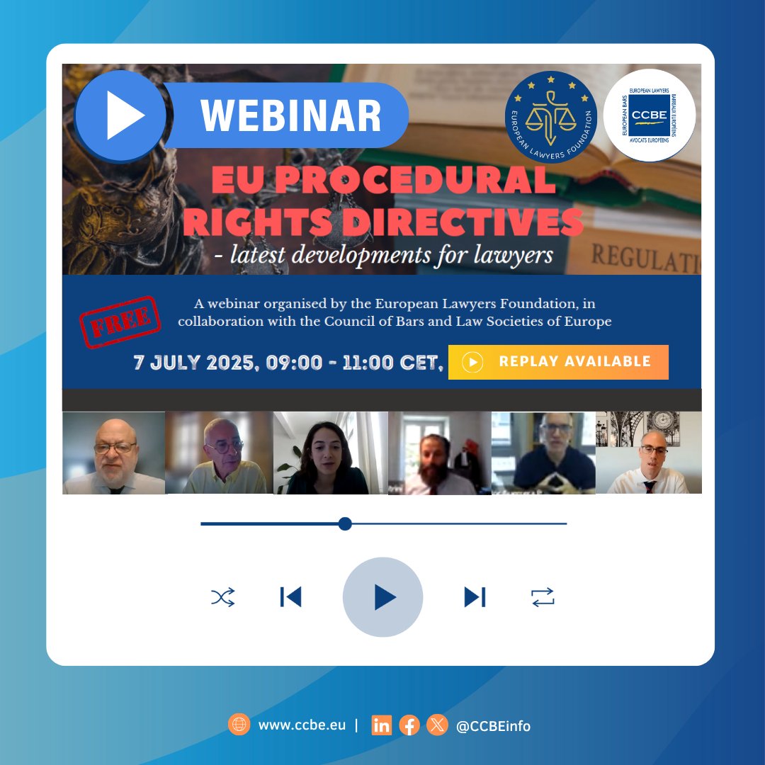Open the Facebook icon
Image resolution: width=765 pixels, height=765 pixels.
pos(409,725)
